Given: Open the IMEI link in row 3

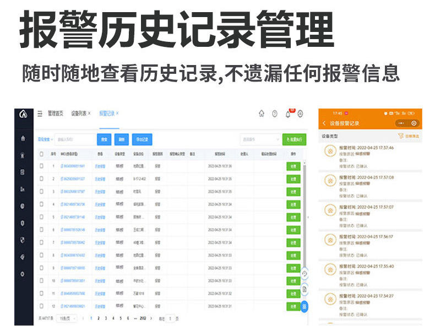Looking at the screenshot, I should pyautogui.click(x=73, y=192).
